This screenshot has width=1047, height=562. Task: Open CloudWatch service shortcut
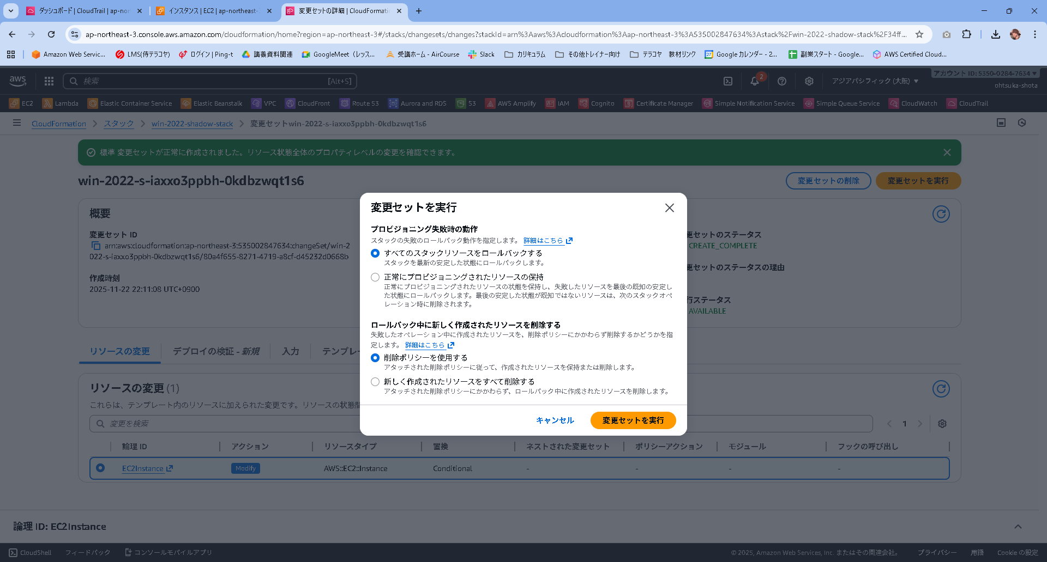click(913, 103)
